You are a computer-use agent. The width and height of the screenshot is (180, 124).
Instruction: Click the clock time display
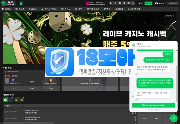(x=173, y=3)
